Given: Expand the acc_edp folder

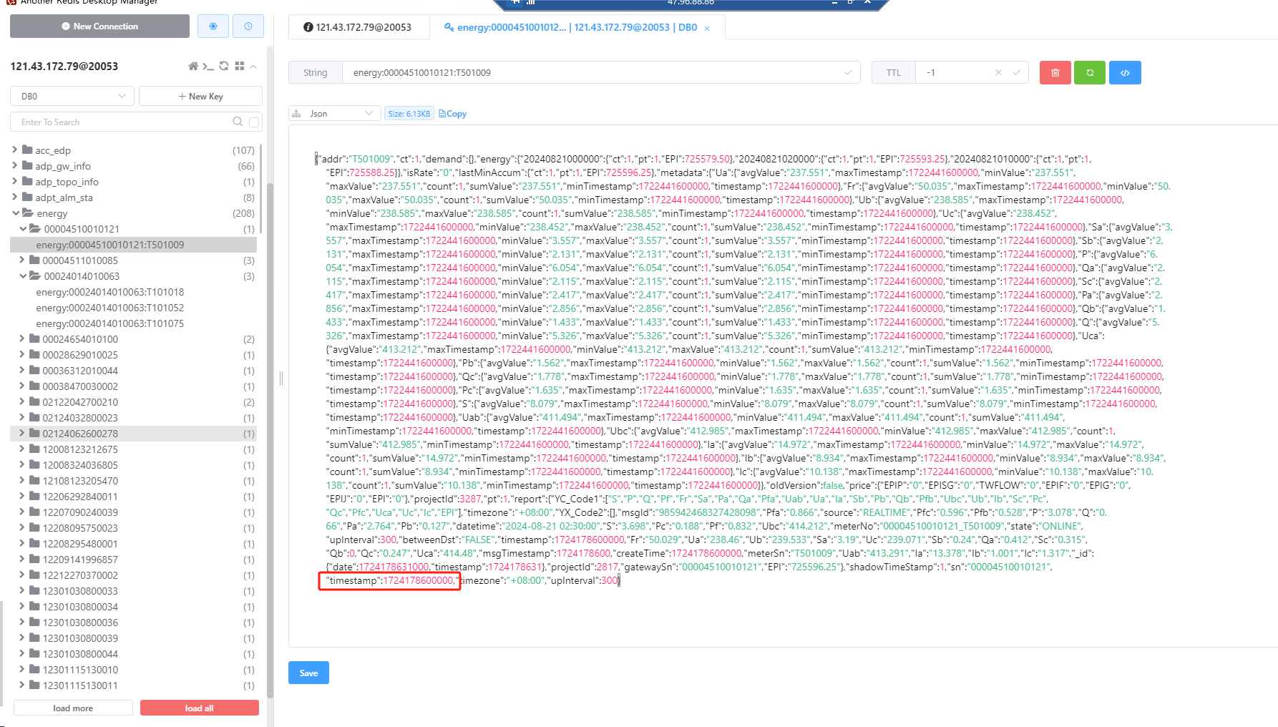Looking at the screenshot, I should 15,150.
